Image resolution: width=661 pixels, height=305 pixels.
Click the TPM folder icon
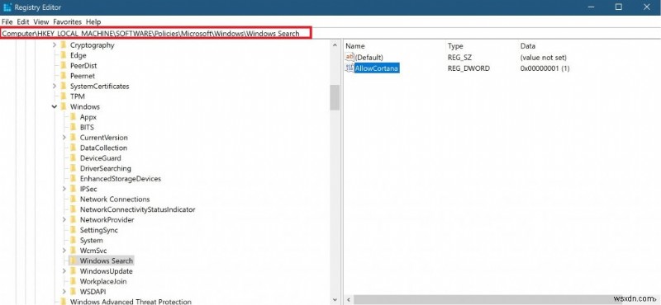64,96
